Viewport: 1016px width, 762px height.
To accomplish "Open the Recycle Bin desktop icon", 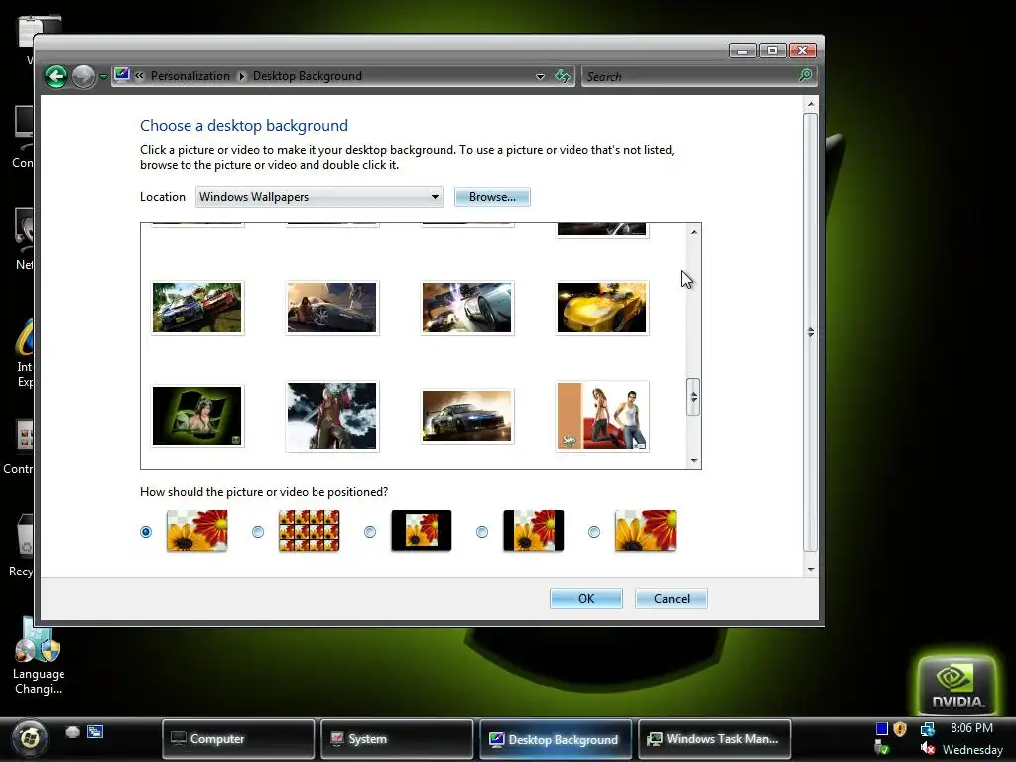I will pos(22,545).
